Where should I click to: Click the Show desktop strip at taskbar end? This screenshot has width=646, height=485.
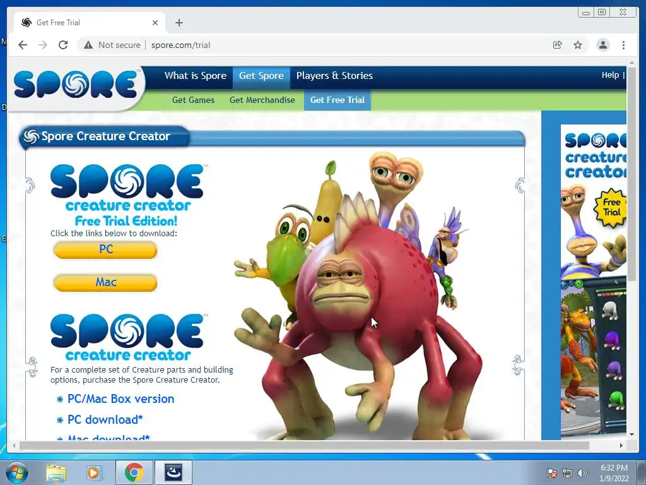(x=642, y=472)
